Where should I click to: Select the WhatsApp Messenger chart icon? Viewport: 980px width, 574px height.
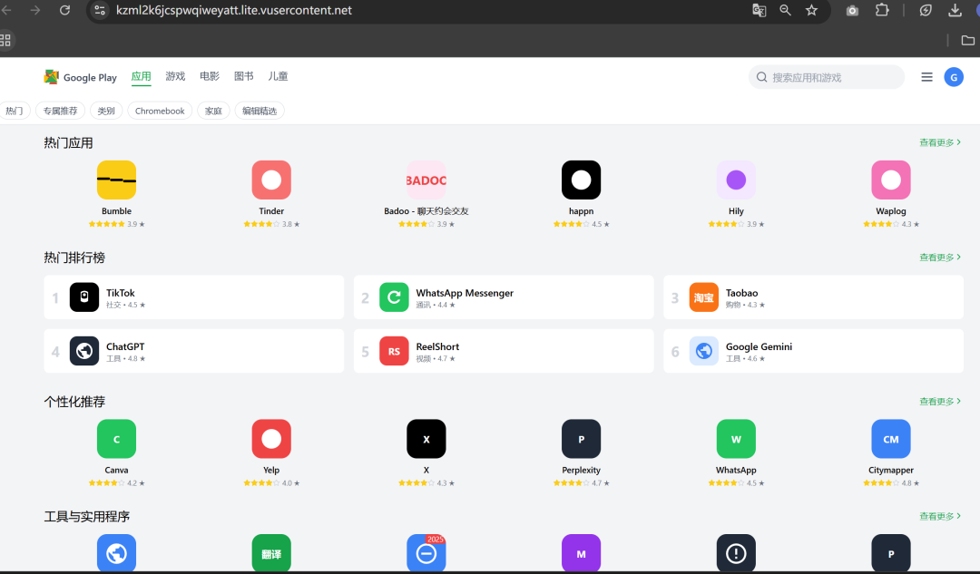(x=394, y=297)
